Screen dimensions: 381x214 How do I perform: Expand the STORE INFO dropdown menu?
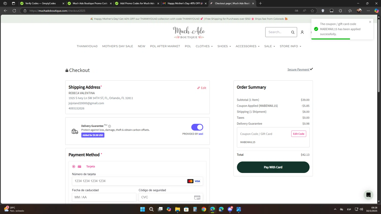tap(290, 46)
